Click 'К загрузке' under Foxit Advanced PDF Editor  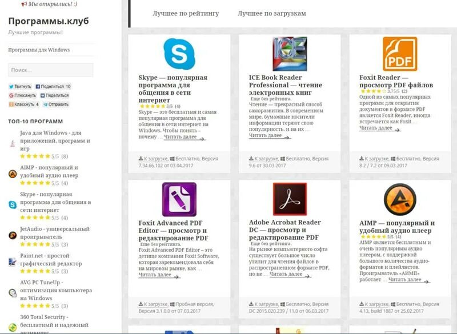pos(153,304)
